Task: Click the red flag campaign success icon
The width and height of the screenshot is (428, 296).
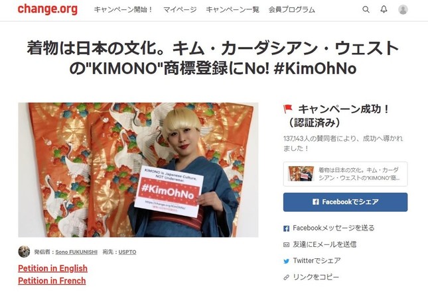Action: (x=288, y=109)
